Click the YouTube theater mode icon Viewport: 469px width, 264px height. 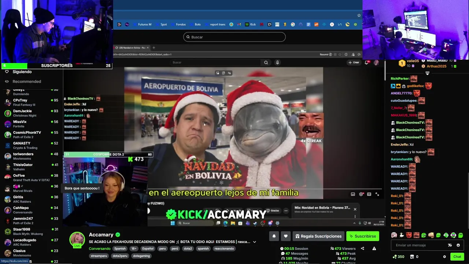[369, 194]
